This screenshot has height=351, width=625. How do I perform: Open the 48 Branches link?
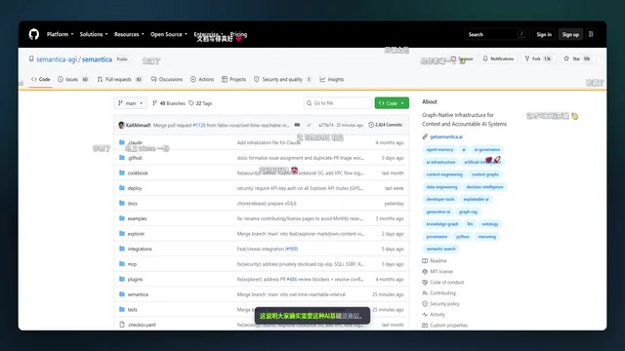coord(169,103)
